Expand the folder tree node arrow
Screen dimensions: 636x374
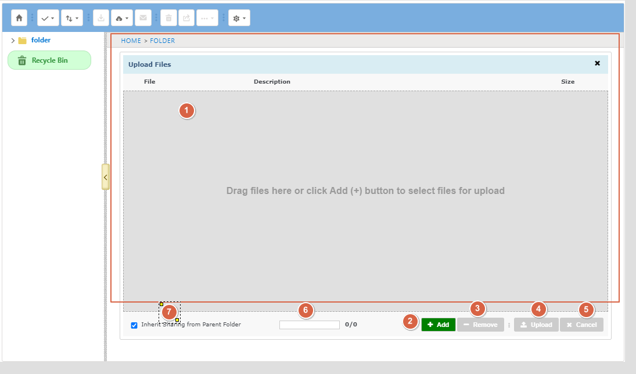tap(13, 41)
